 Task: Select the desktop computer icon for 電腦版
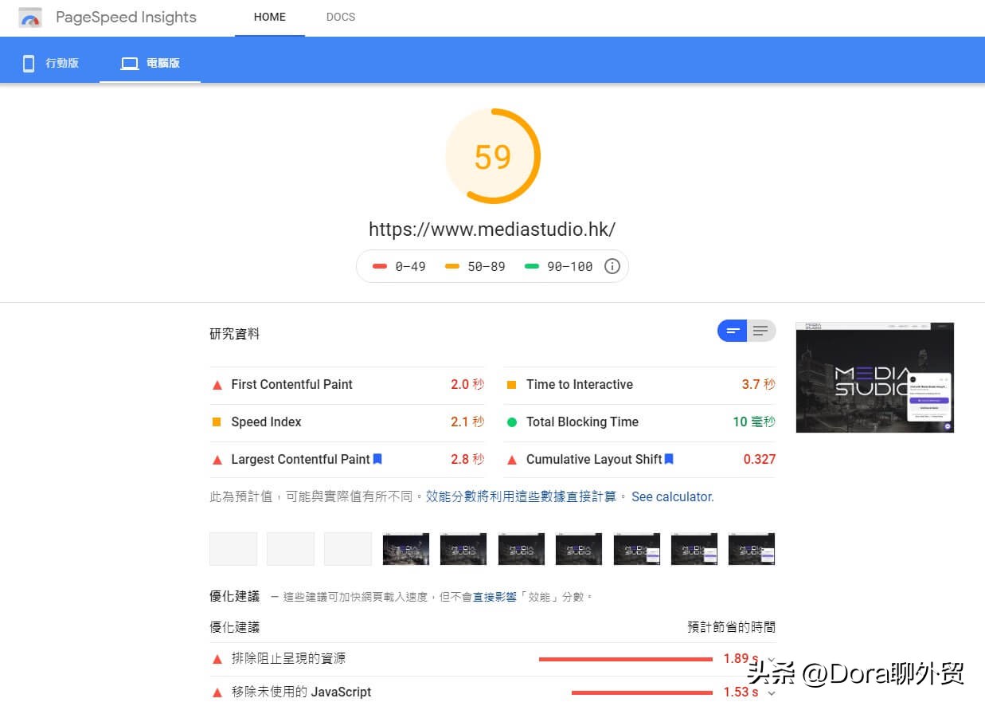(x=129, y=61)
